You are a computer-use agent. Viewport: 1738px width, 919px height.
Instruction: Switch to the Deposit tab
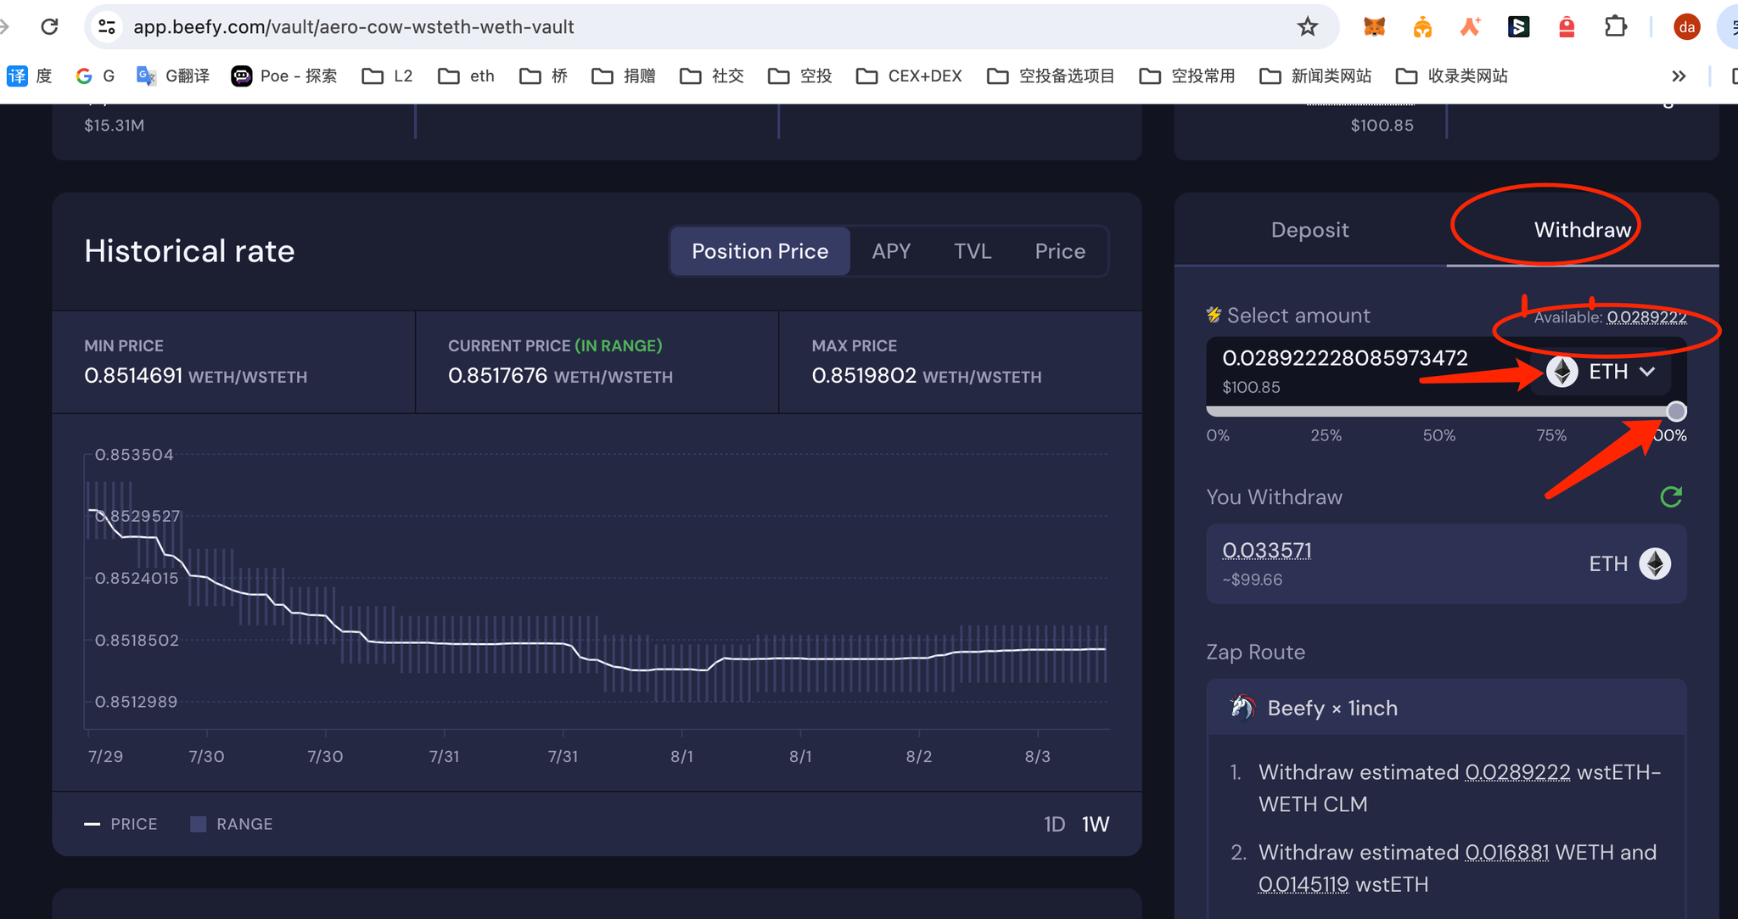[x=1309, y=230]
